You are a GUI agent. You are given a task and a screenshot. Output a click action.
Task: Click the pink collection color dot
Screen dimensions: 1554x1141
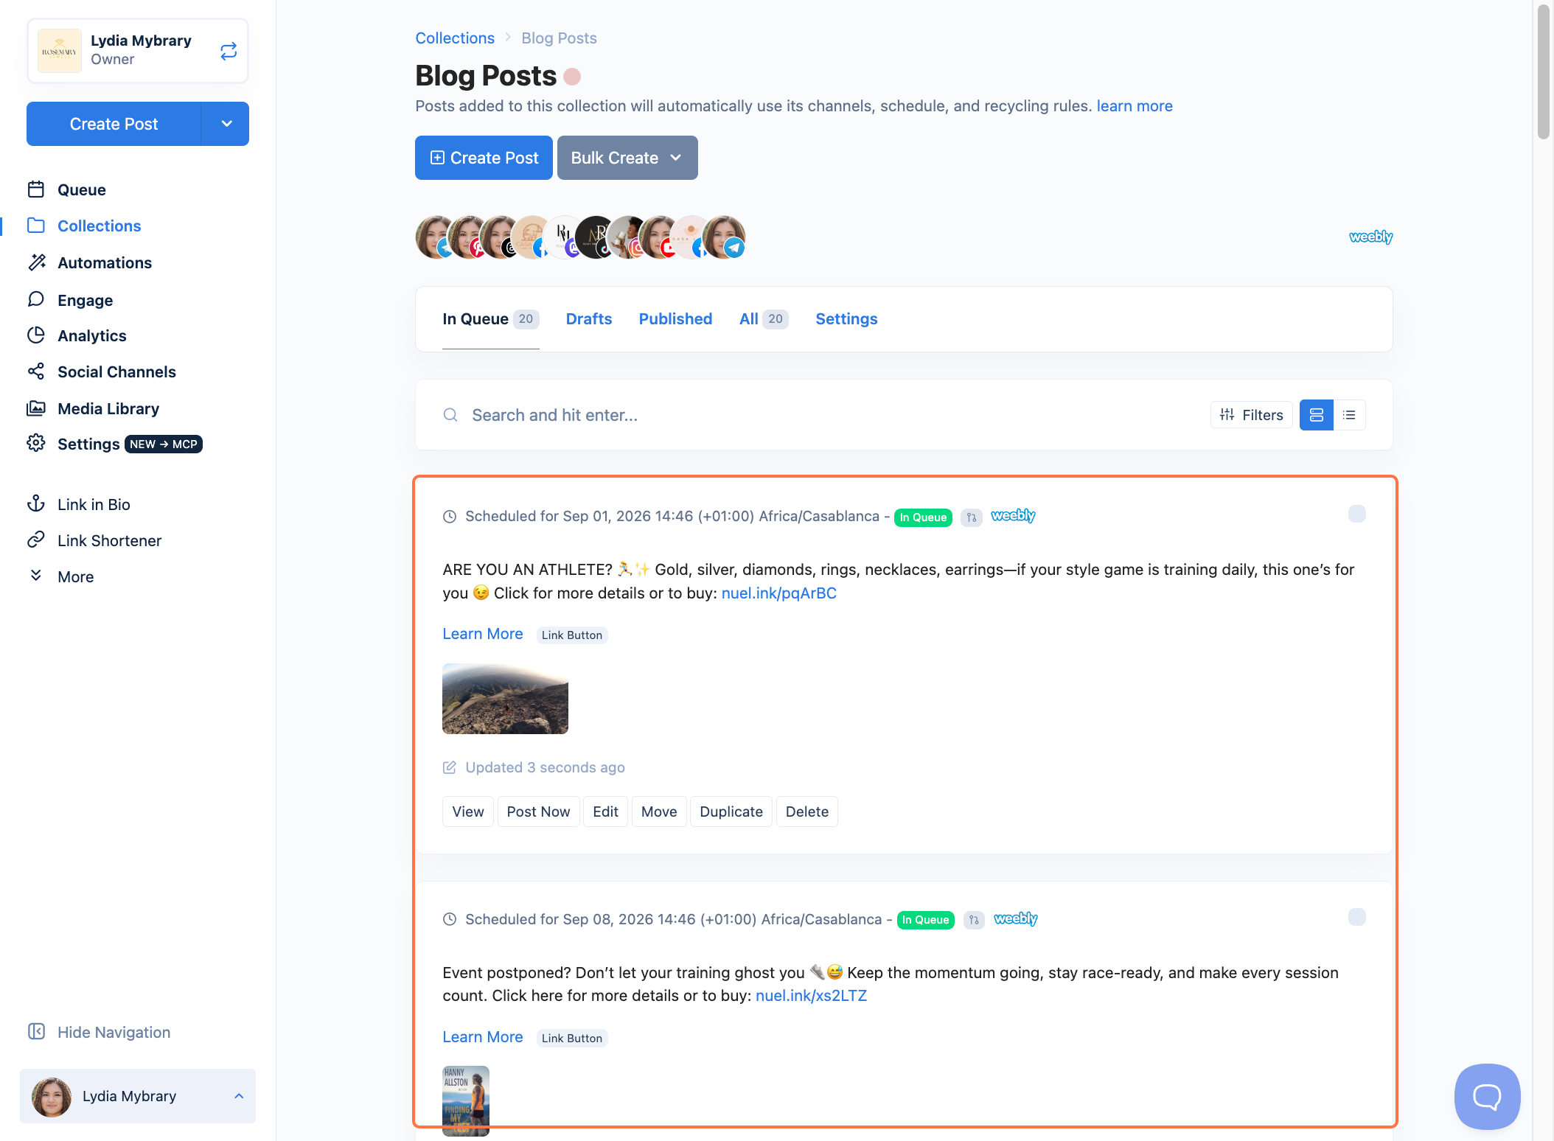[572, 77]
